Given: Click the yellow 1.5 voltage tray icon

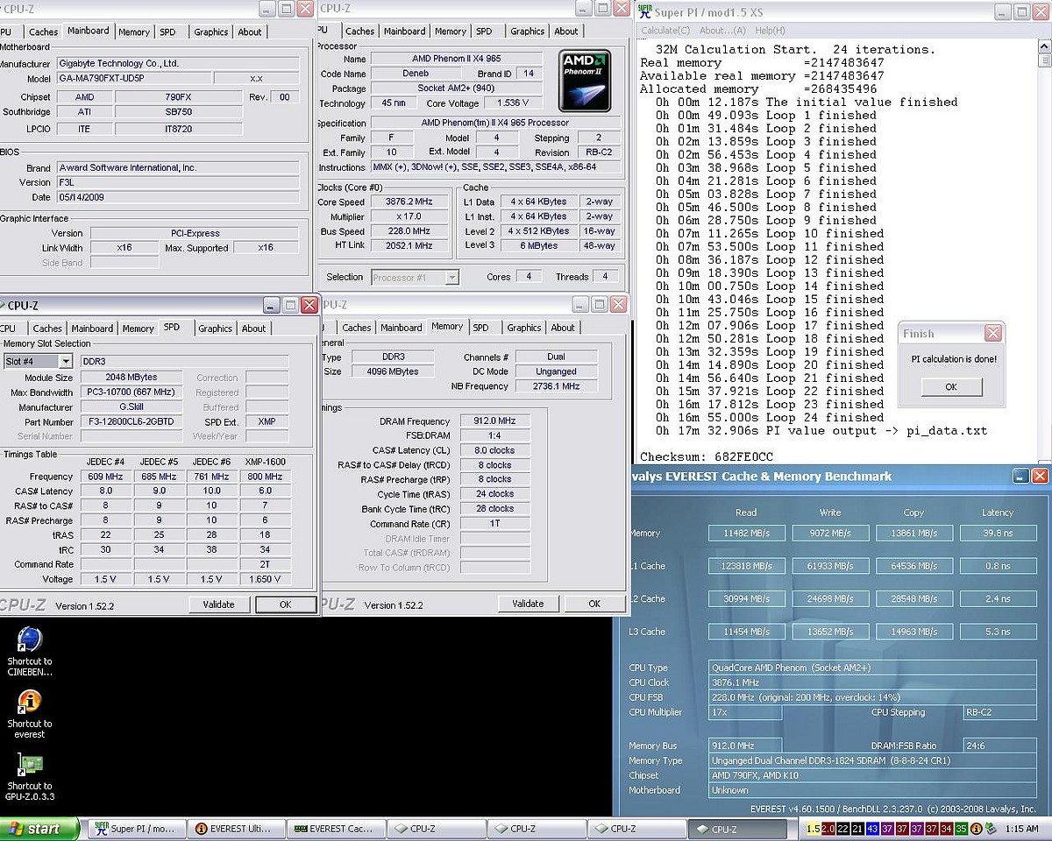Looking at the screenshot, I should (813, 829).
